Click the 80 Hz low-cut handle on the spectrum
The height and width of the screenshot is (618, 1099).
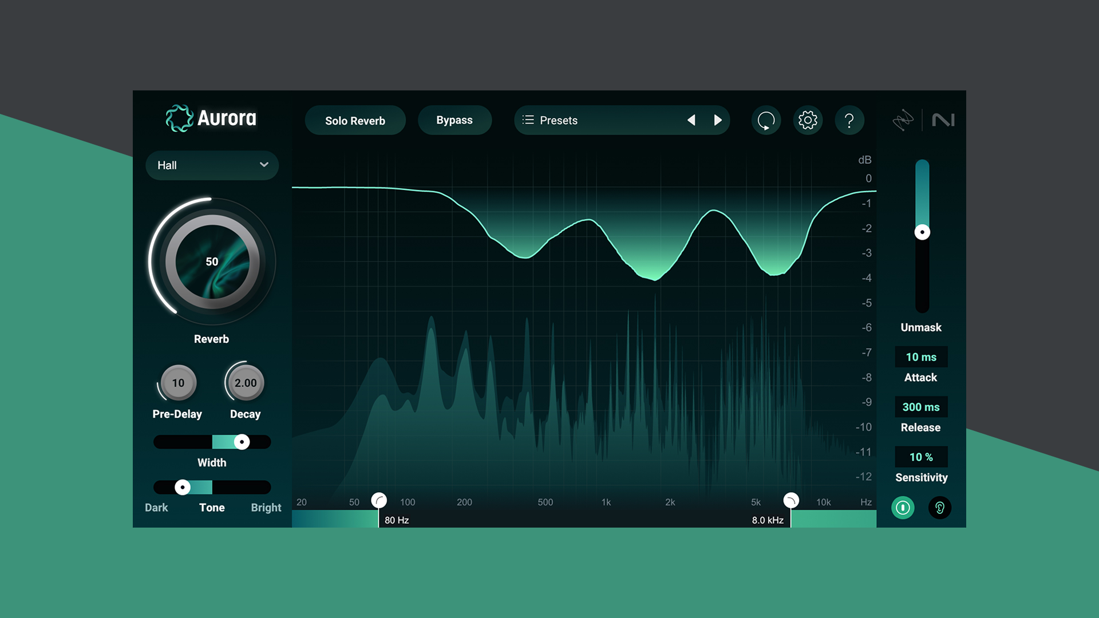[x=378, y=500]
